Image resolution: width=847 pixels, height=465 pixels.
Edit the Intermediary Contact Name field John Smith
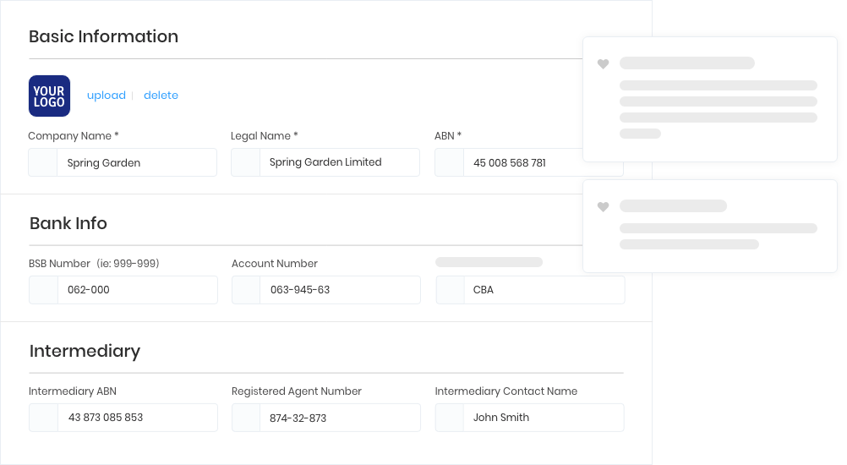click(x=529, y=418)
